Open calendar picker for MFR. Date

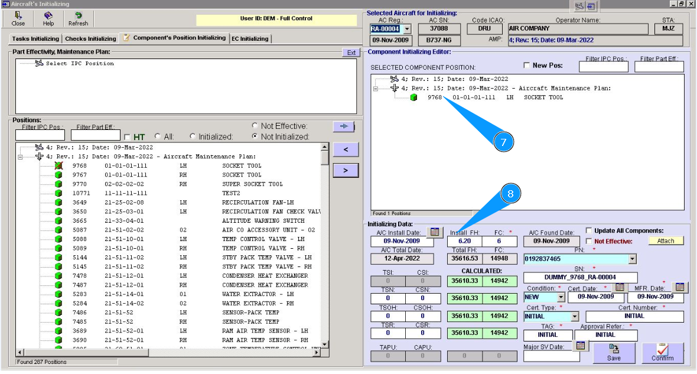click(x=680, y=287)
